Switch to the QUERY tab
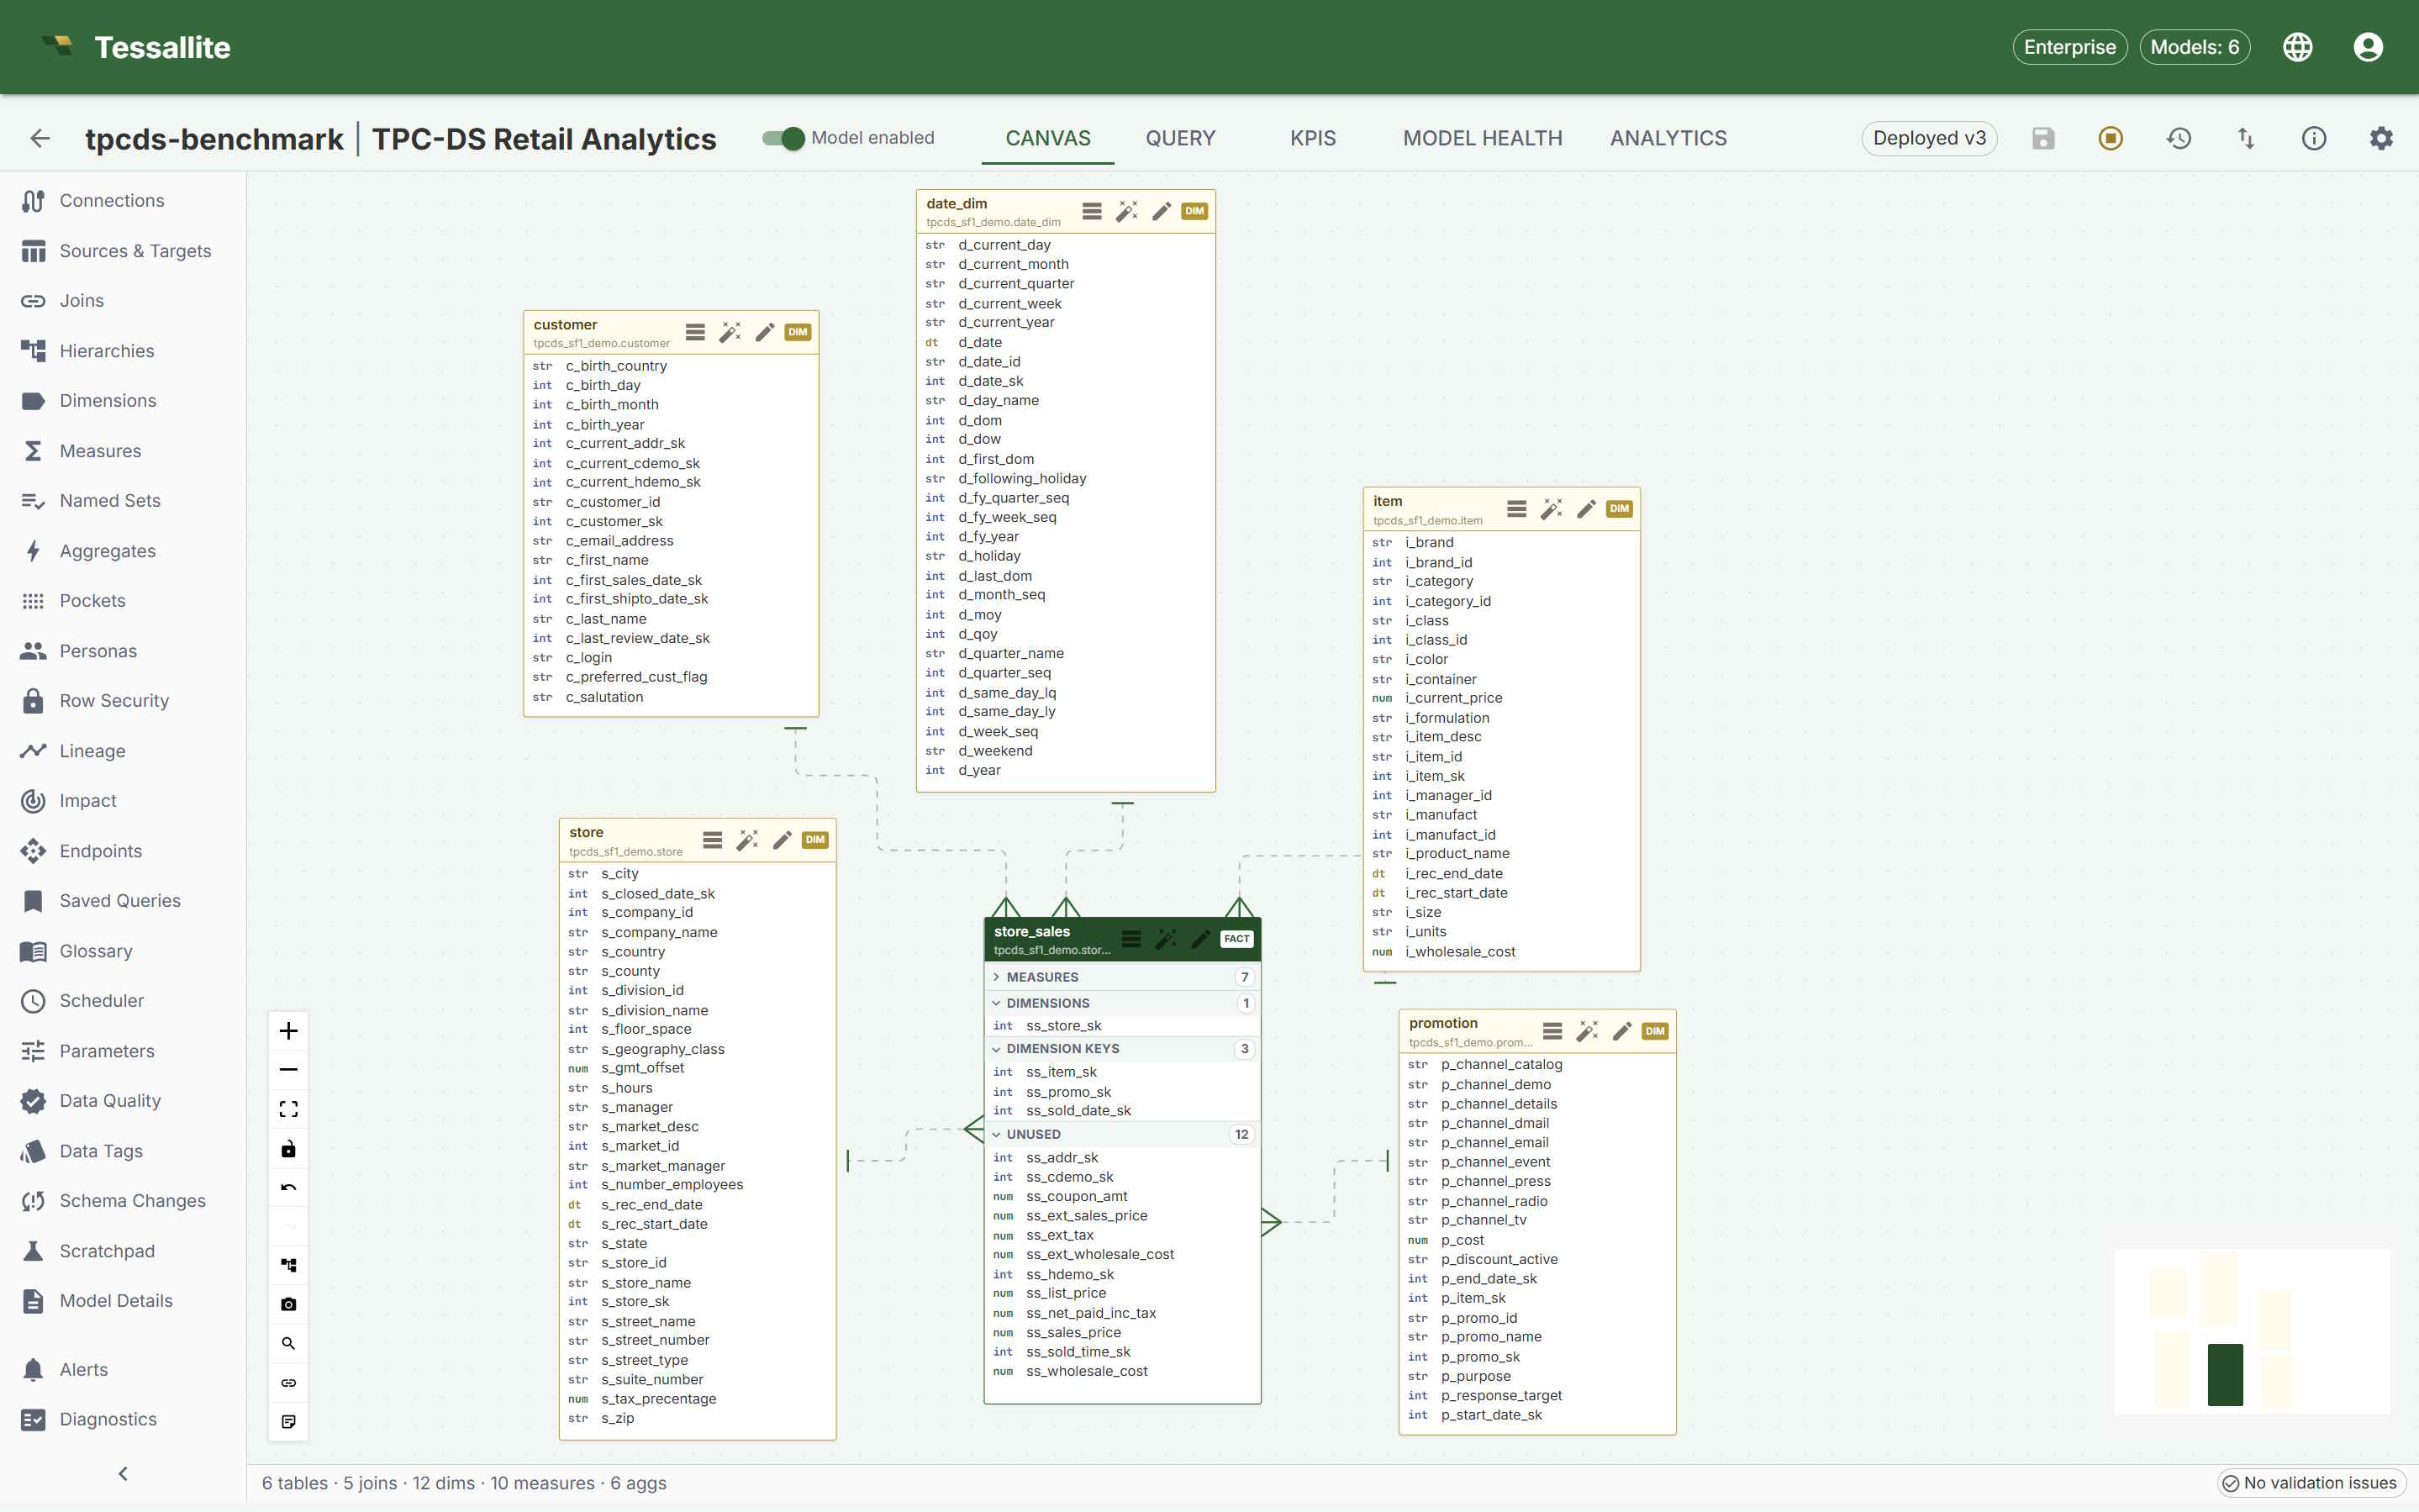 [x=1180, y=138]
